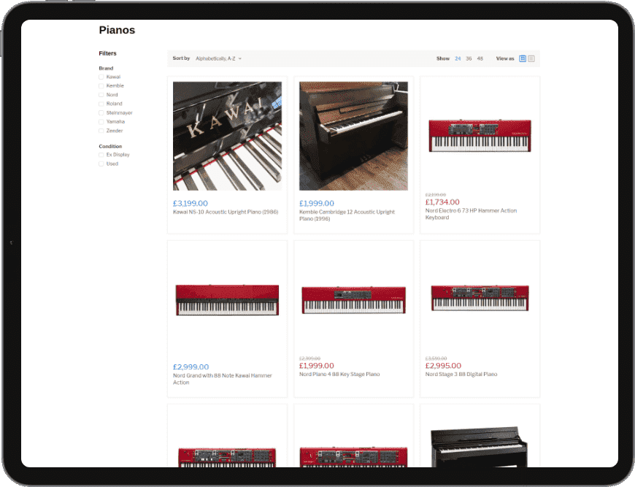The width and height of the screenshot is (635, 487).
Task: Switch to grid view icon
Action: click(x=523, y=58)
